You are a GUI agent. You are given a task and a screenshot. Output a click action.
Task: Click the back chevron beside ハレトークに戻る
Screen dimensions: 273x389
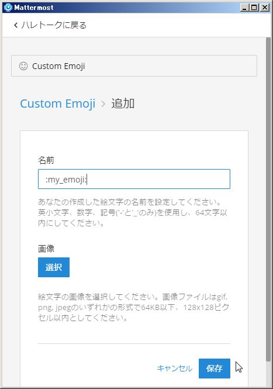pos(16,25)
